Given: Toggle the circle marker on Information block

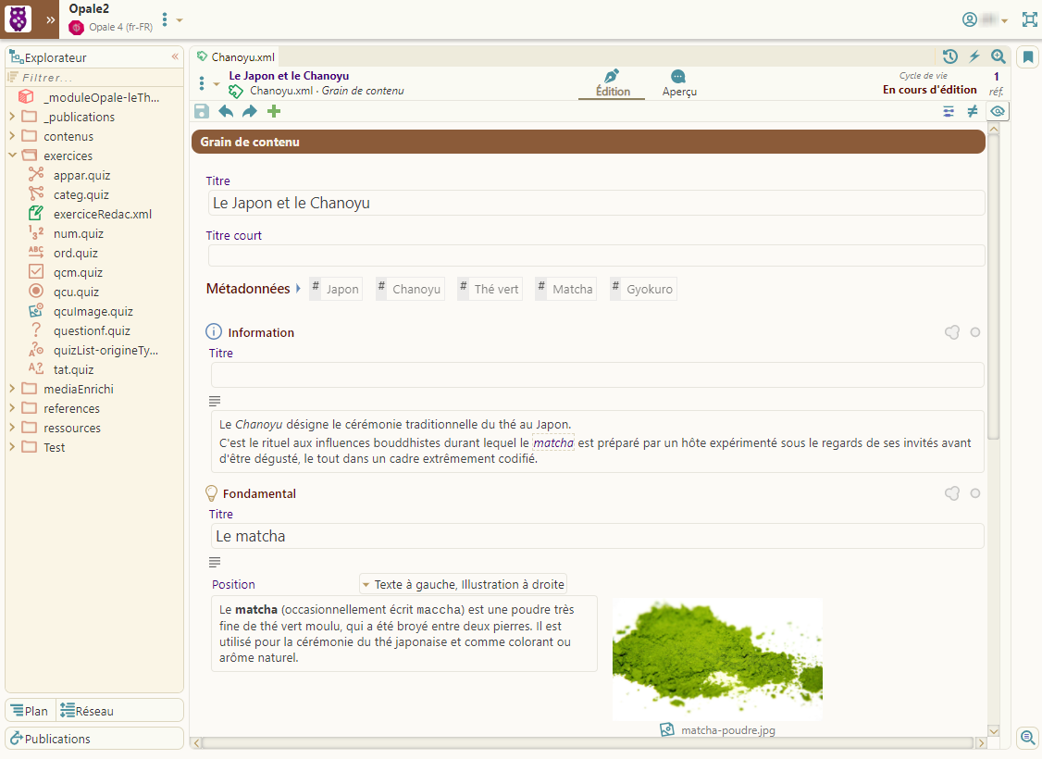Looking at the screenshot, I should tap(975, 332).
